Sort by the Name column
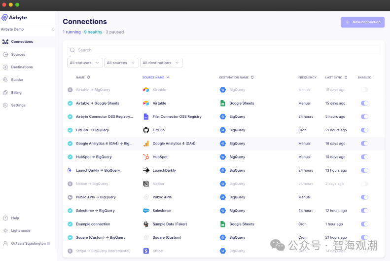Screen dimensions: 390x261 [x=83, y=77]
